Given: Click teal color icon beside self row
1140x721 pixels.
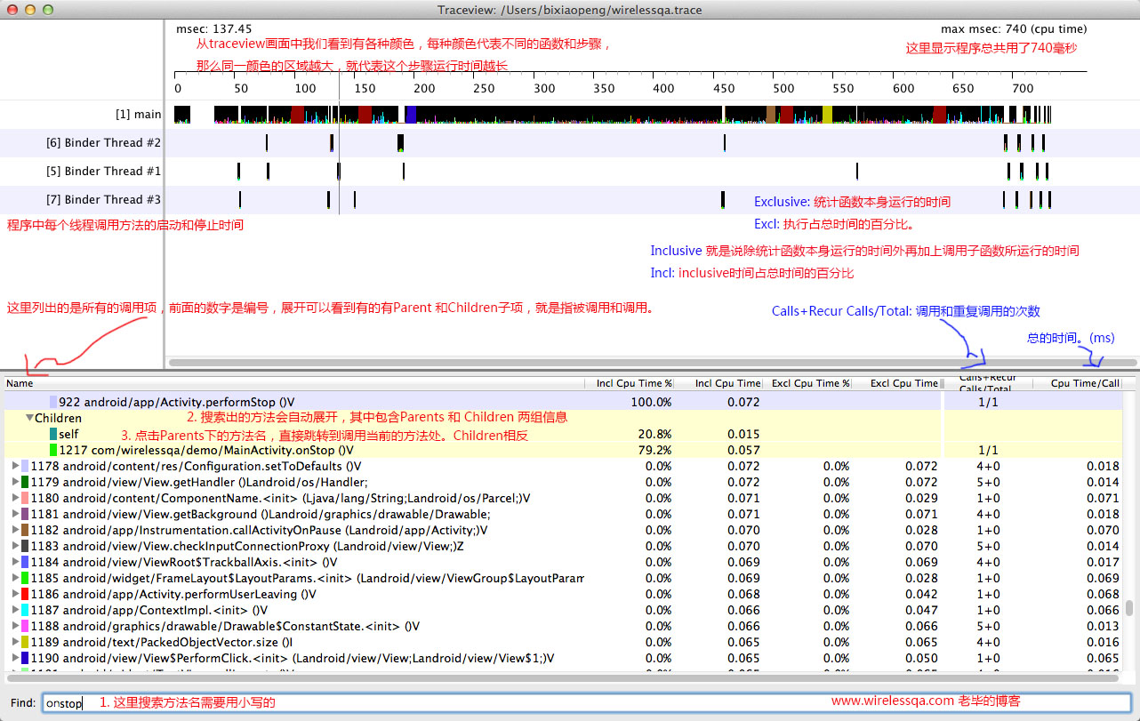Looking at the screenshot, I should click(53, 434).
